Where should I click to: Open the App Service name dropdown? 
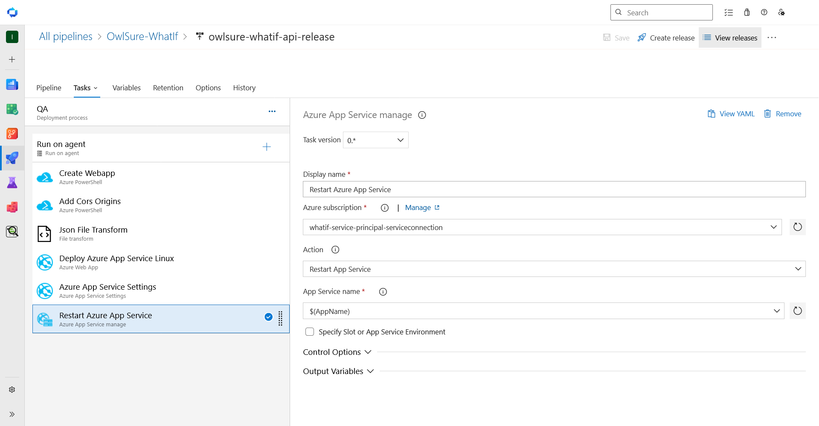[x=543, y=311]
